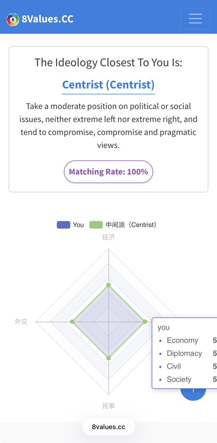Click the 8Values rainbow ball logo
217x443 pixels.
[13, 19]
